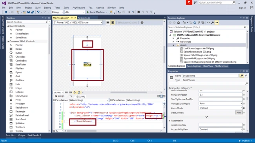Toggle snap to gridlines in designer
The width and height of the screenshot is (255, 143).
click(x=70, y=92)
